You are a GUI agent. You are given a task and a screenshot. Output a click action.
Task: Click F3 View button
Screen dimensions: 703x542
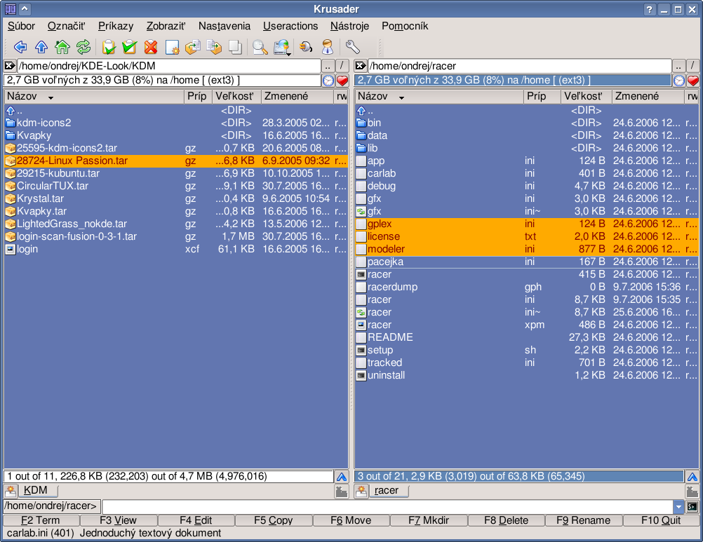(118, 520)
